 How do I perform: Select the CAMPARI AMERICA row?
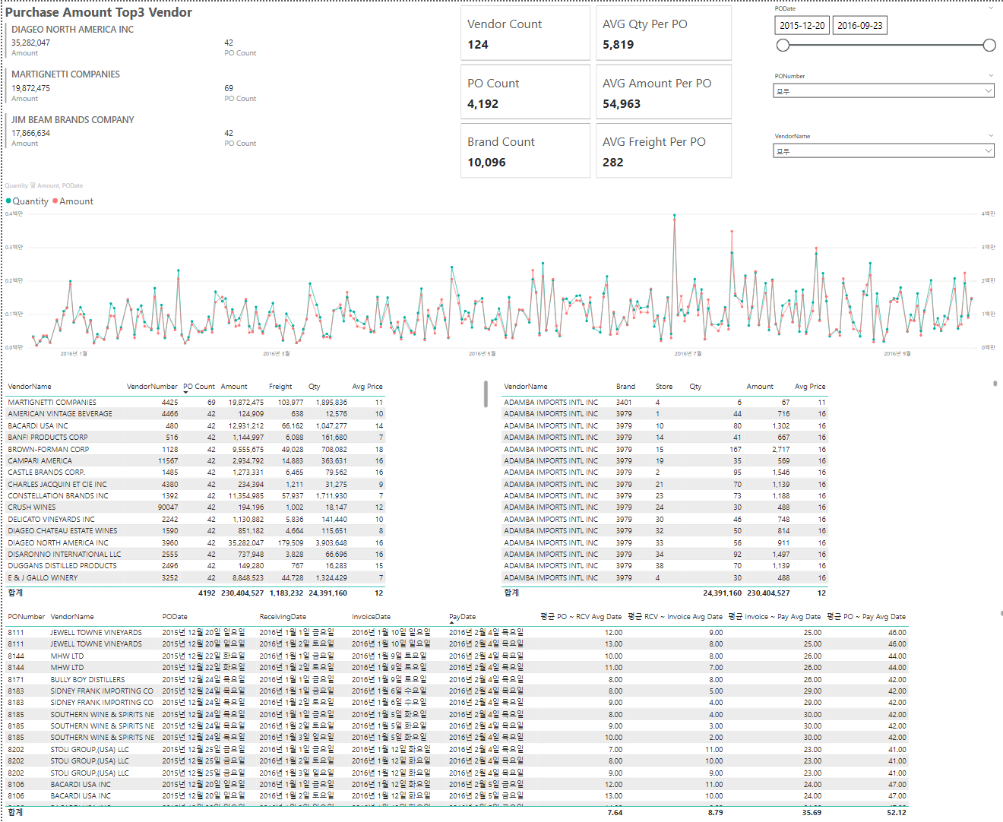pyautogui.click(x=196, y=461)
